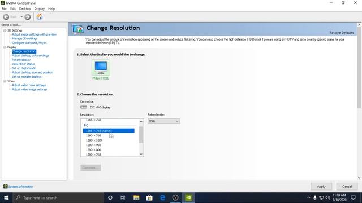Show hidden system tray icons

309,198
